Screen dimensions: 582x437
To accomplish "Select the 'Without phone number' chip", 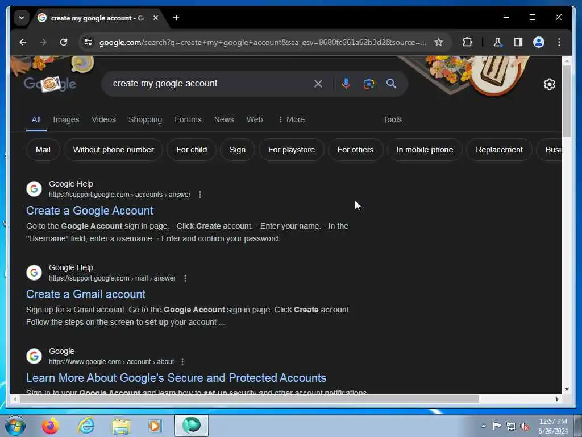I will tap(113, 150).
